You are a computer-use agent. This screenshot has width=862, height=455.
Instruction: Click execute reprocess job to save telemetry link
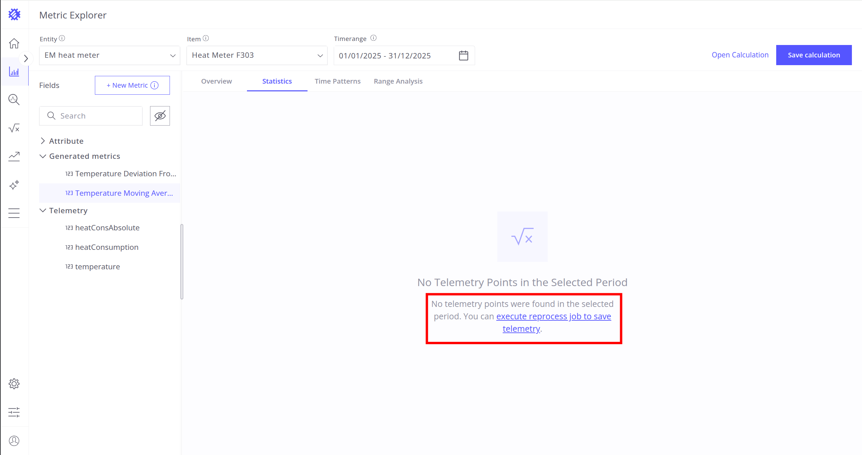553,317
